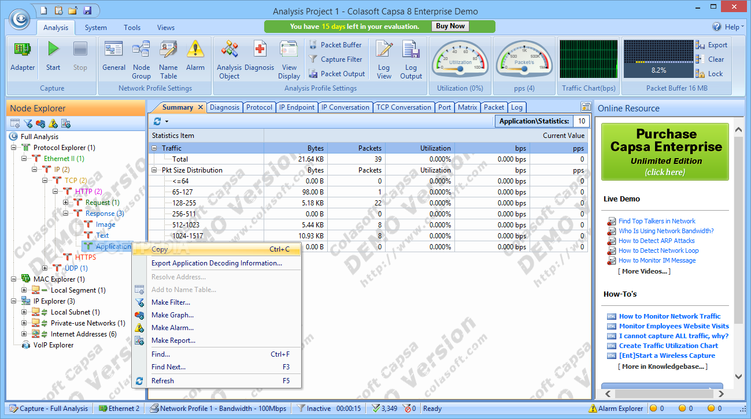The height and width of the screenshot is (419, 751).
Task: Click the New project icon in title bar
Action: click(x=44, y=10)
